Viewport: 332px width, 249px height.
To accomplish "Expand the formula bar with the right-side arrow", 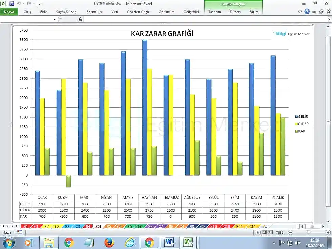I will pos(329,19).
